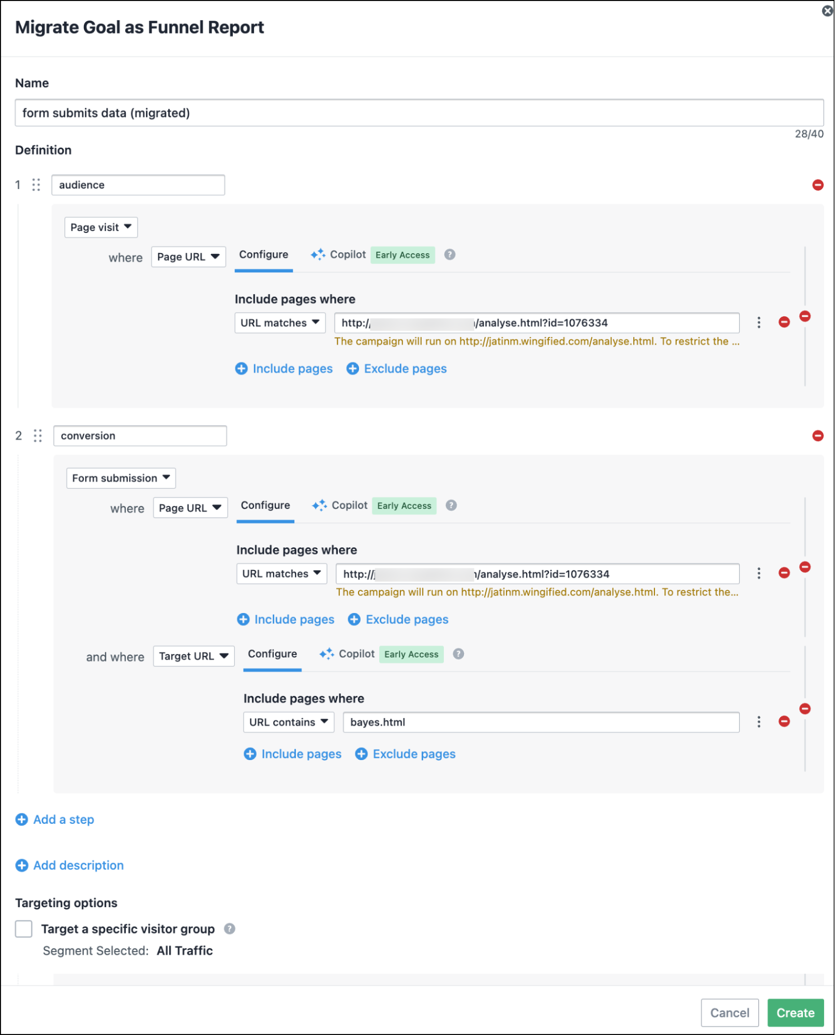The image size is (835, 1035).
Task: Click the green Create button
Action: point(795,1012)
